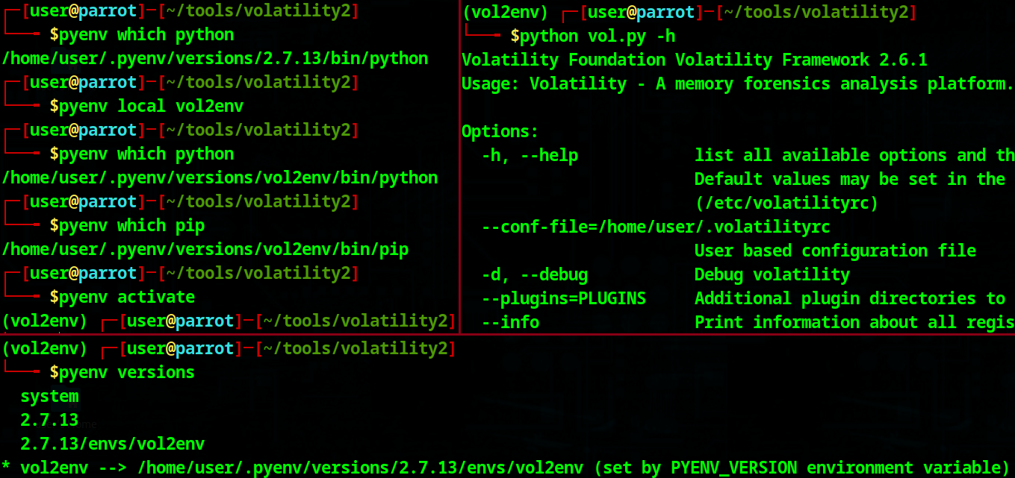Click the 'pyenv versions' command

tap(127, 372)
